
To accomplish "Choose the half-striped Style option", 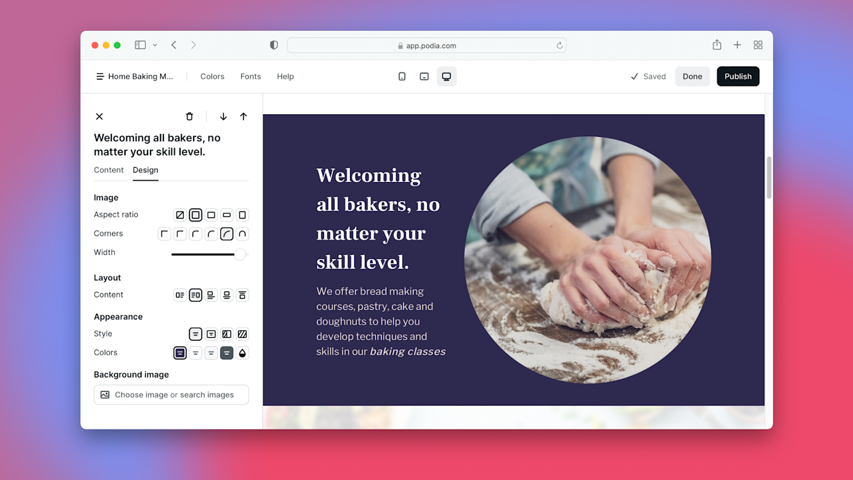I will tap(226, 334).
